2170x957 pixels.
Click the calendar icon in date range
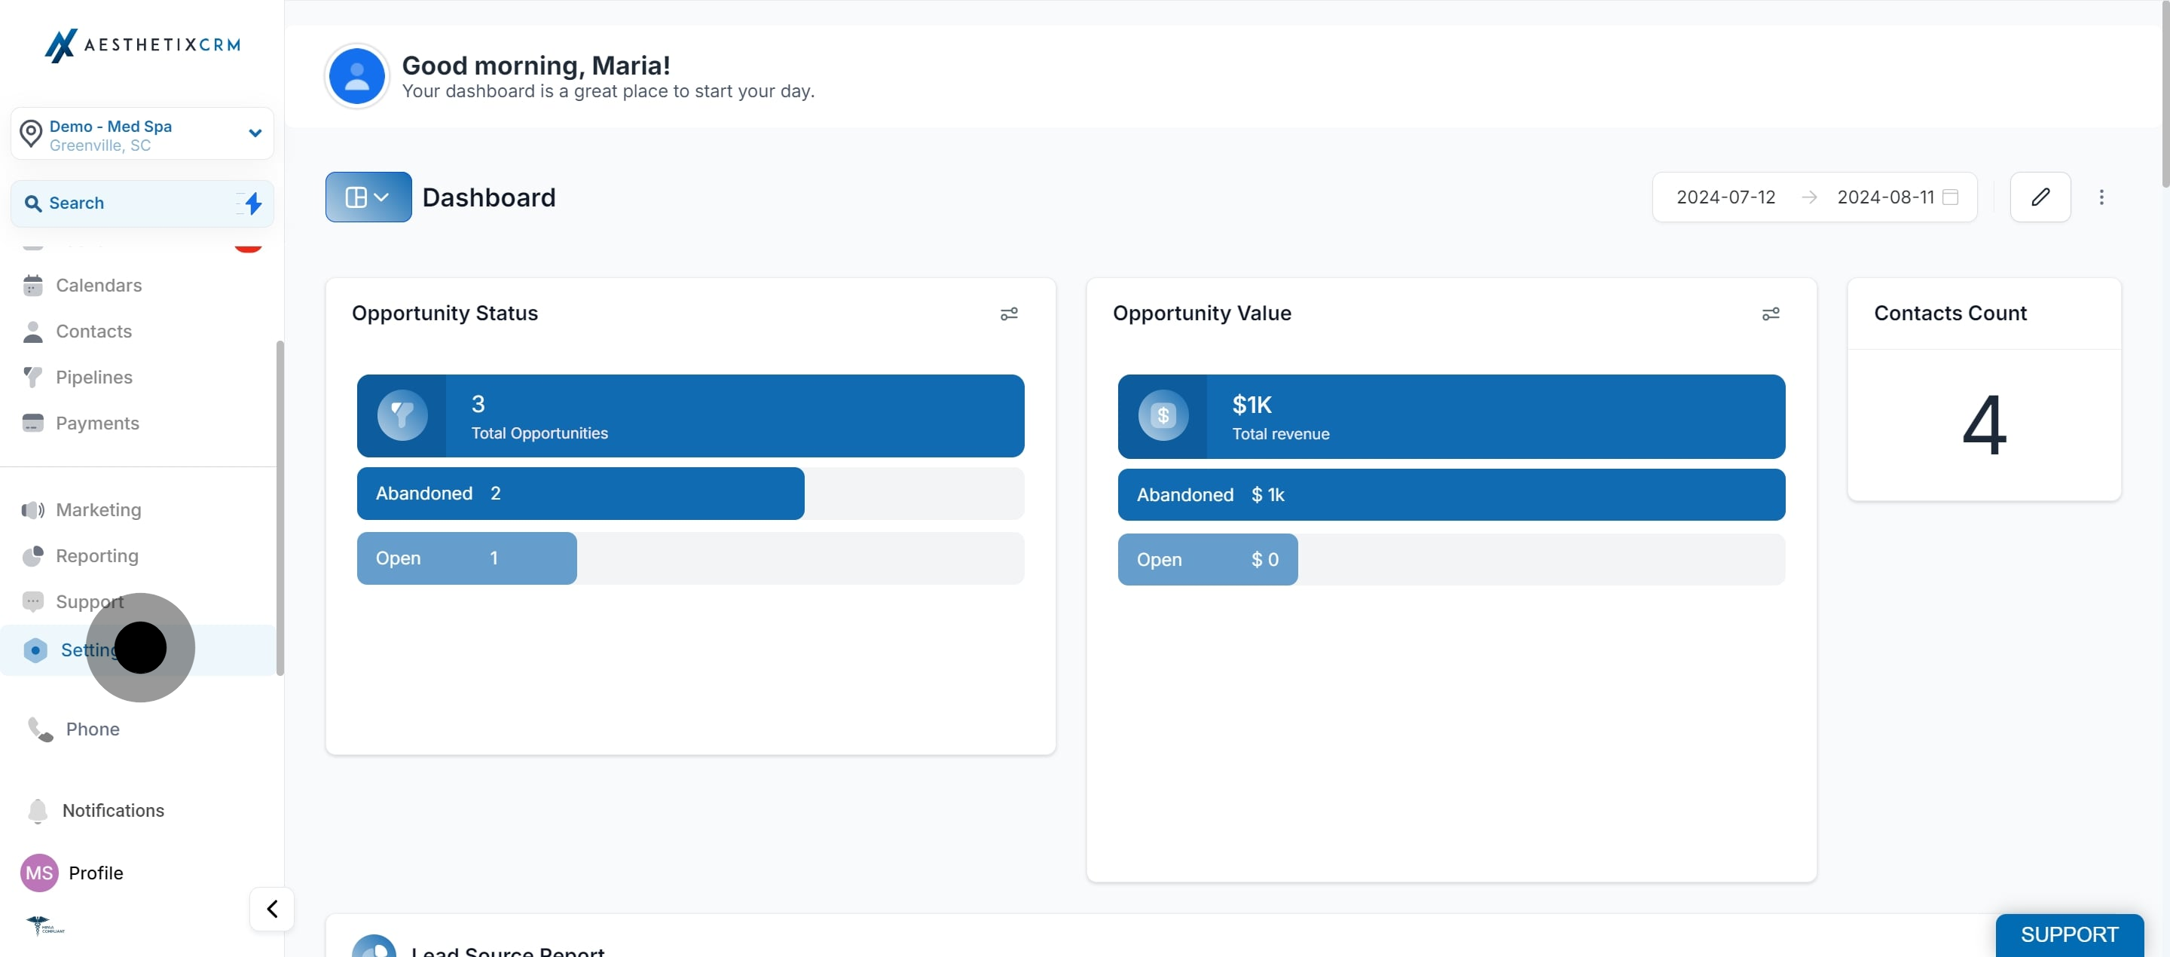(x=1949, y=197)
